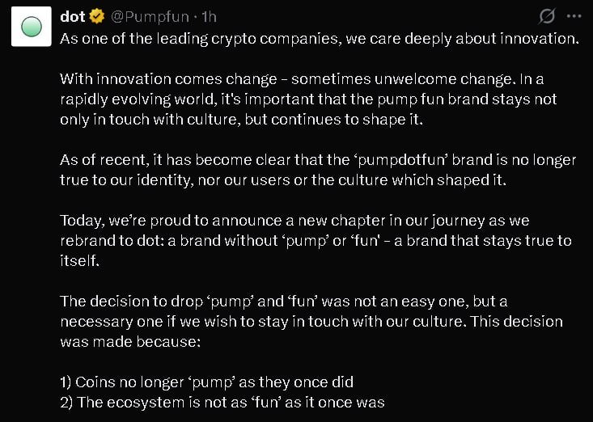The width and height of the screenshot is (593, 422).
Task: Click the display name "dot"
Action: (73, 16)
